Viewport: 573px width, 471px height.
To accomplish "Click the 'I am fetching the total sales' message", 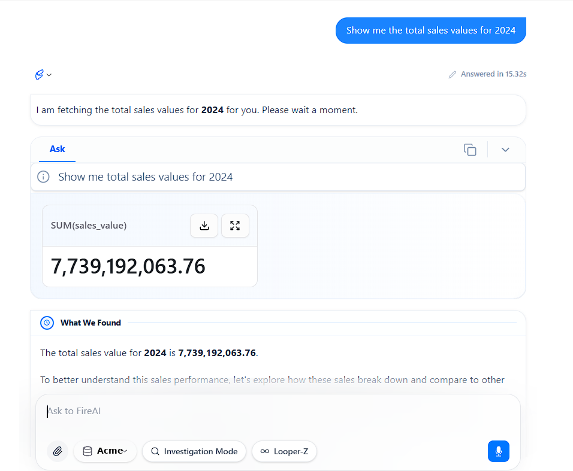I will (x=197, y=110).
